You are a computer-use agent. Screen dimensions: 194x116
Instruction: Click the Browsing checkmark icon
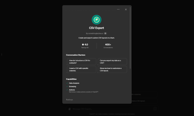pyautogui.click(x=67, y=87)
